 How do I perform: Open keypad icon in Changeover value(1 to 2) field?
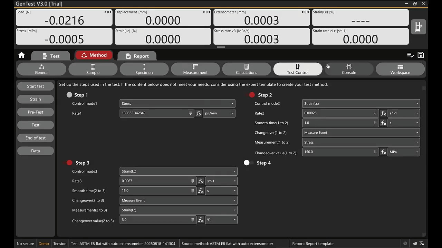[x=375, y=152]
